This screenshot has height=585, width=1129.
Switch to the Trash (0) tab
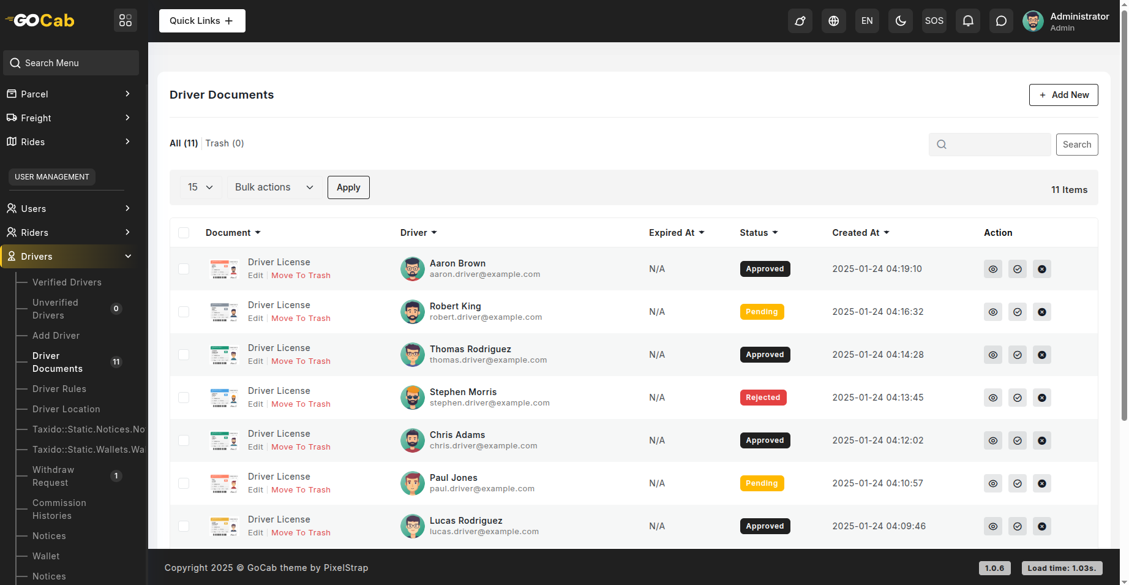pos(224,143)
